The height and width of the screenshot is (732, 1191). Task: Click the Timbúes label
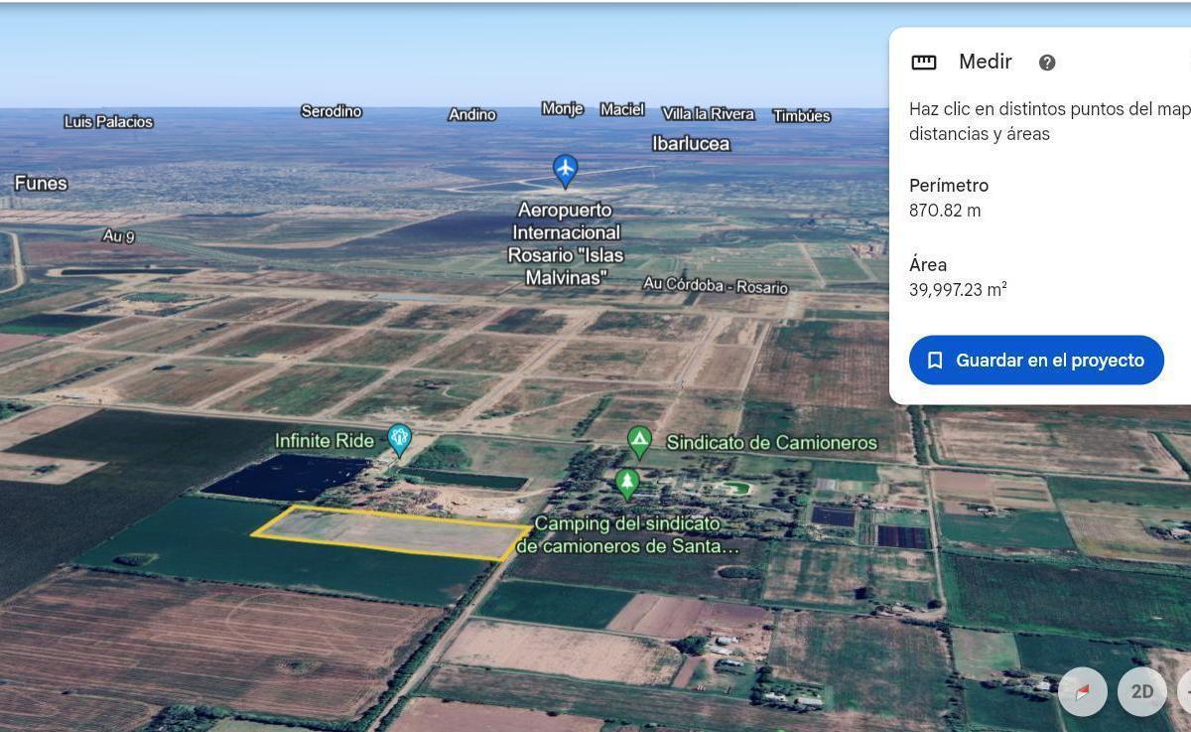tap(802, 115)
